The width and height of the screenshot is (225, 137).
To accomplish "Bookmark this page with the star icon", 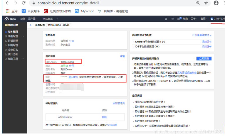I will tap(206, 3).
